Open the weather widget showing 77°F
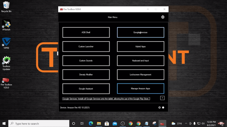The width and height of the screenshot is (227, 127). (x=177, y=124)
